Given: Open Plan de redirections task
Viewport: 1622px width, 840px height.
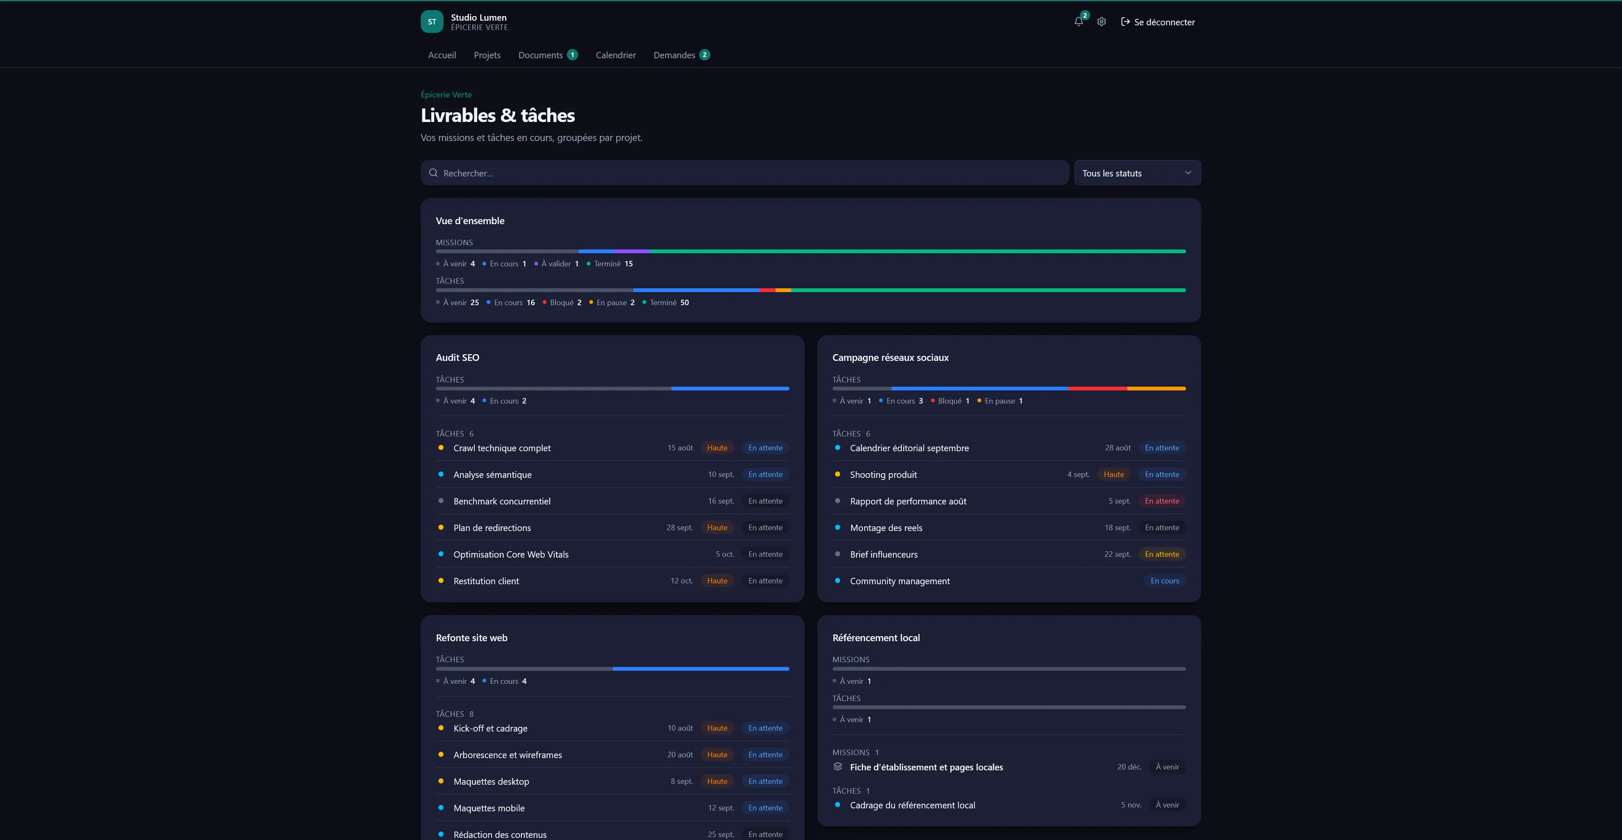Looking at the screenshot, I should 612,527.
